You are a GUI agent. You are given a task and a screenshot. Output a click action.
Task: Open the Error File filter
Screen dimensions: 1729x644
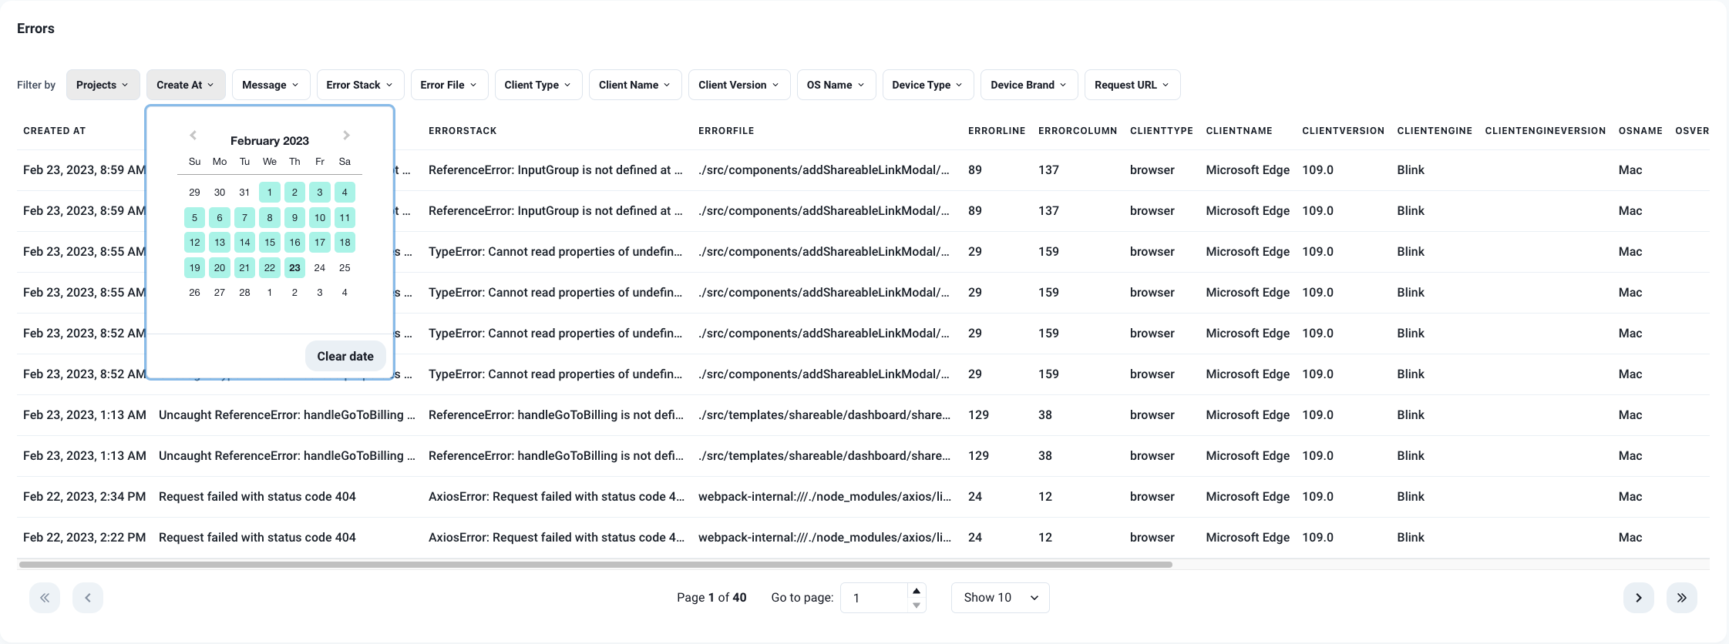point(449,85)
